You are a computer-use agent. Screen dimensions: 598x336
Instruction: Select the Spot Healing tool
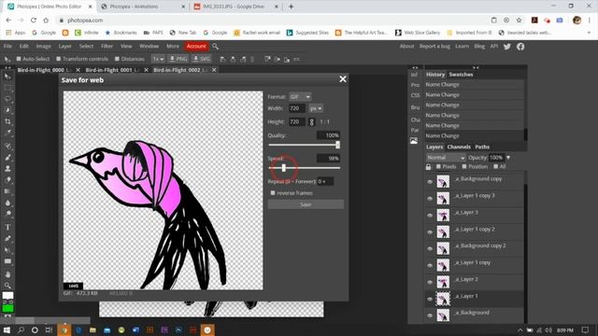[x=7, y=146]
